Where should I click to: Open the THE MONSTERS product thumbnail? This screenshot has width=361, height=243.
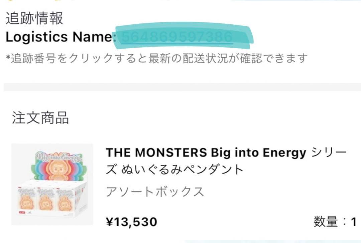tap(52, 184)
